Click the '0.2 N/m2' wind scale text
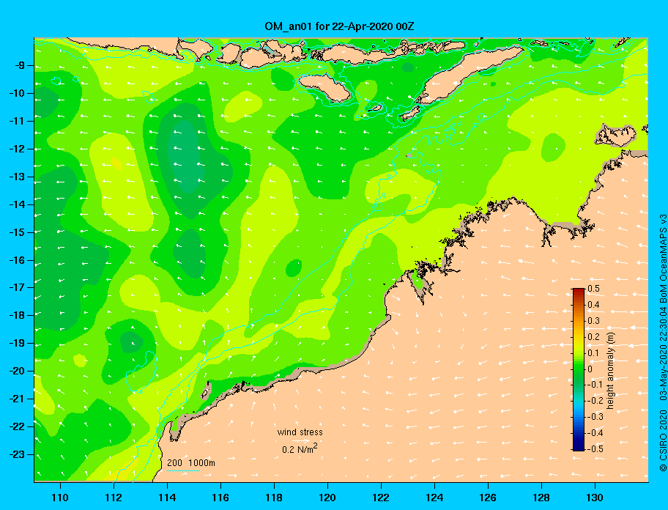Image resolution: width=668 pixels, height=510 pixels. point(300,448)
